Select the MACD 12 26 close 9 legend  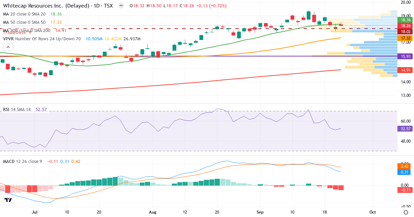click(x=22, y=161)
